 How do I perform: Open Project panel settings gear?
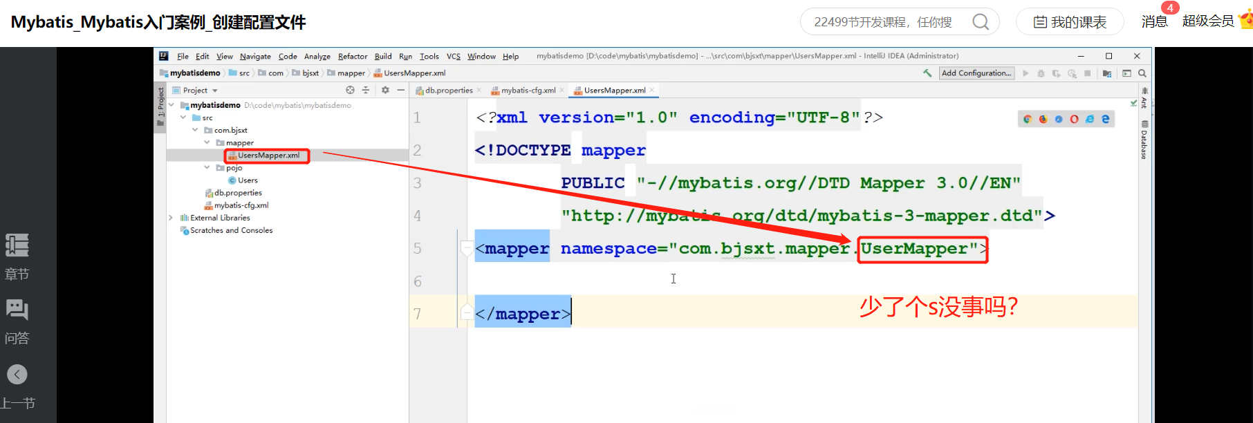tap(385, 90)
